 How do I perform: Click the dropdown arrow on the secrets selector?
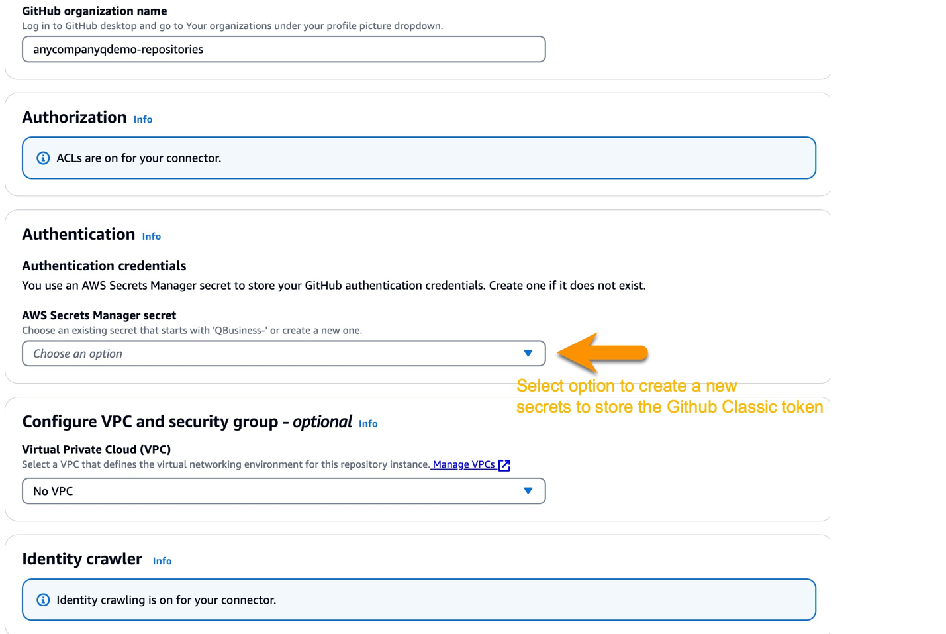(x=528, y=353)
